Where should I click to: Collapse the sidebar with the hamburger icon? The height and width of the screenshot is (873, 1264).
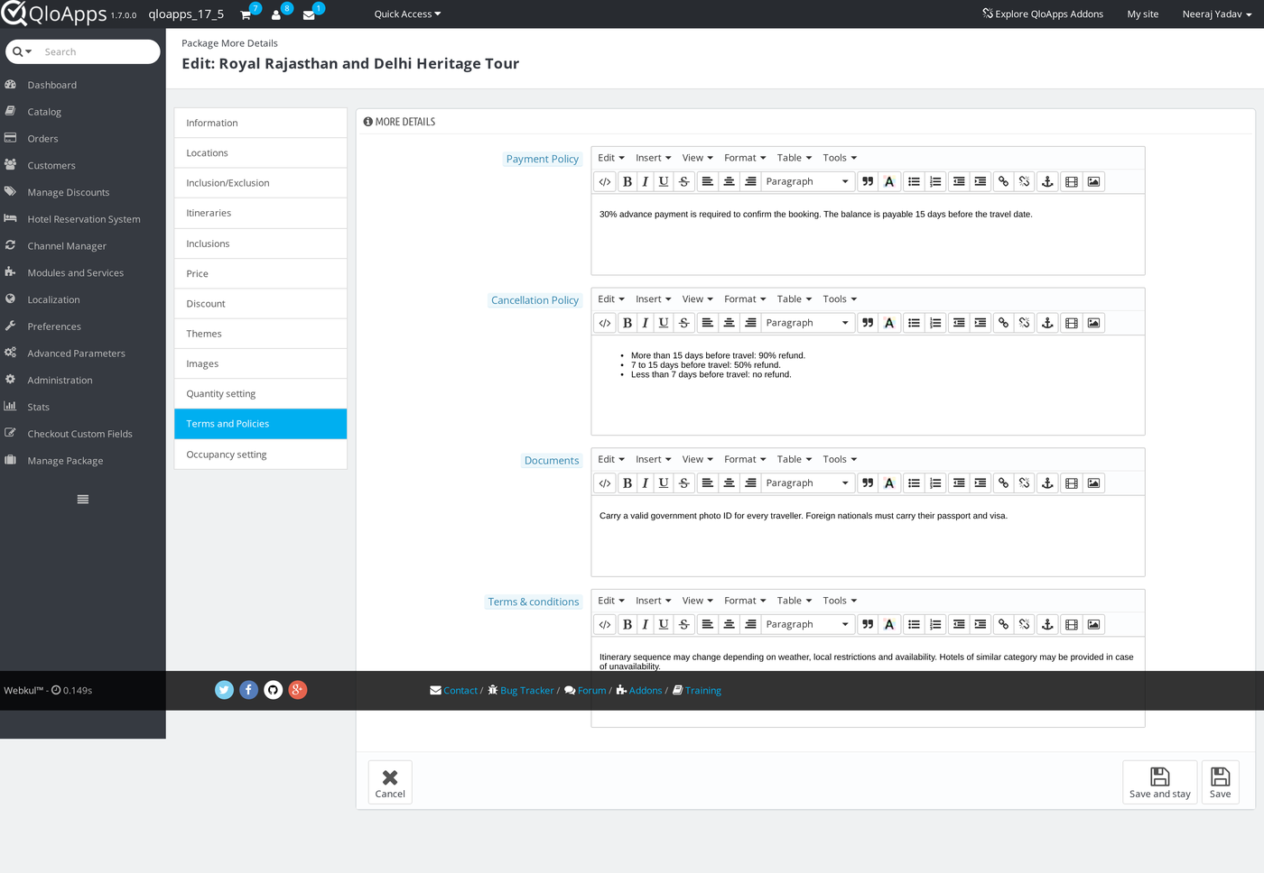click(83, 500)
